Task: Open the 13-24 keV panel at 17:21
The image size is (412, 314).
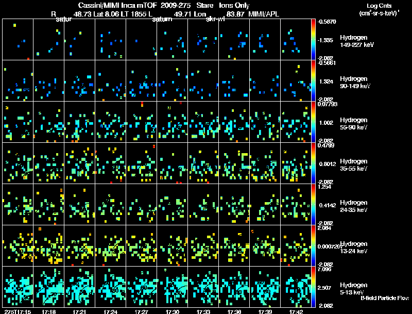Action: pyautogui.click(x=80, y=246)
